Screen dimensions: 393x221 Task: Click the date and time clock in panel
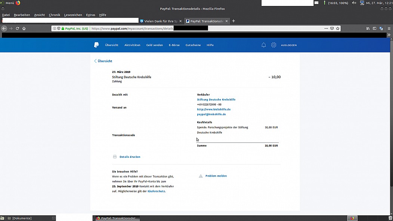(x=379, y=3)
